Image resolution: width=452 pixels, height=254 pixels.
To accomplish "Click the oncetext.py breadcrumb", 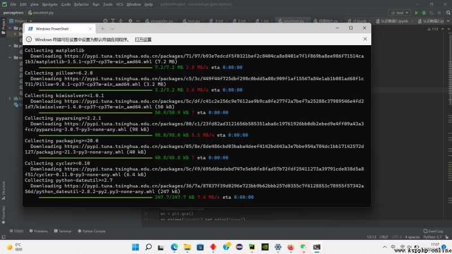I will pyautogui.click(x=41, y=12).
